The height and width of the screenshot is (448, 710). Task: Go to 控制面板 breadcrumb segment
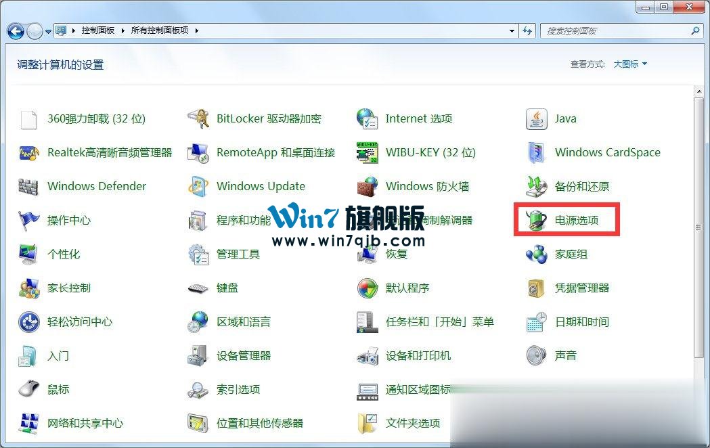click(98, 30)
